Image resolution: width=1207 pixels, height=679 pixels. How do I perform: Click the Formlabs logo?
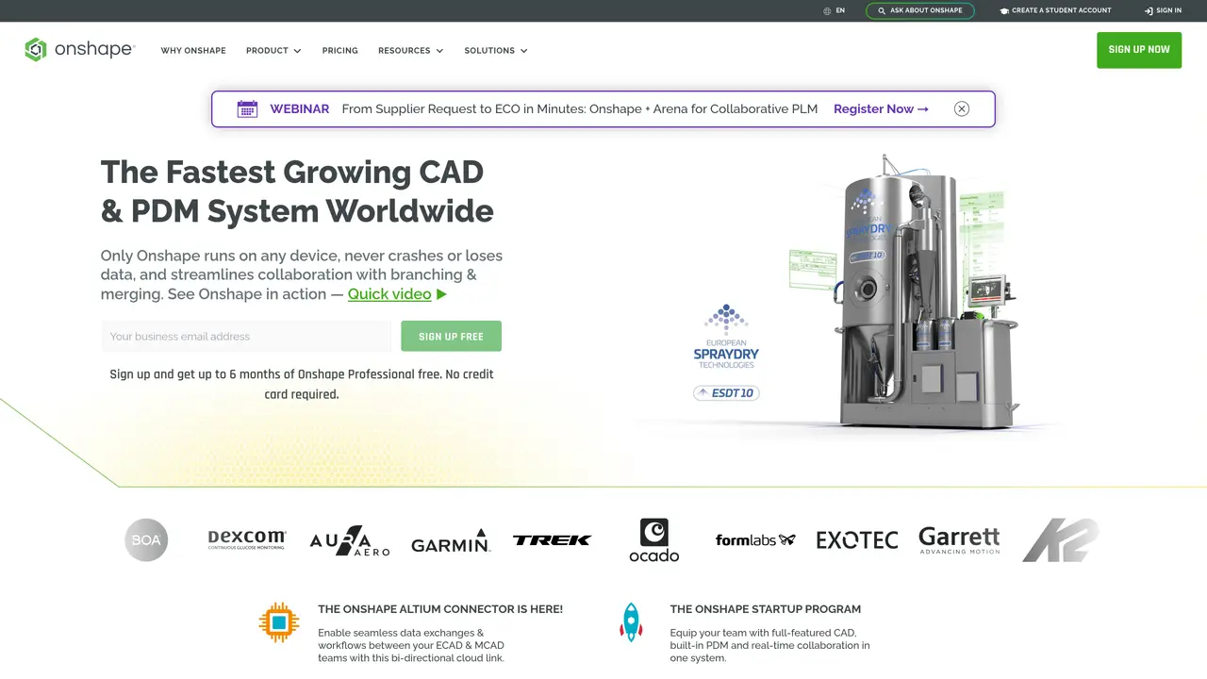tap(755, 540)
